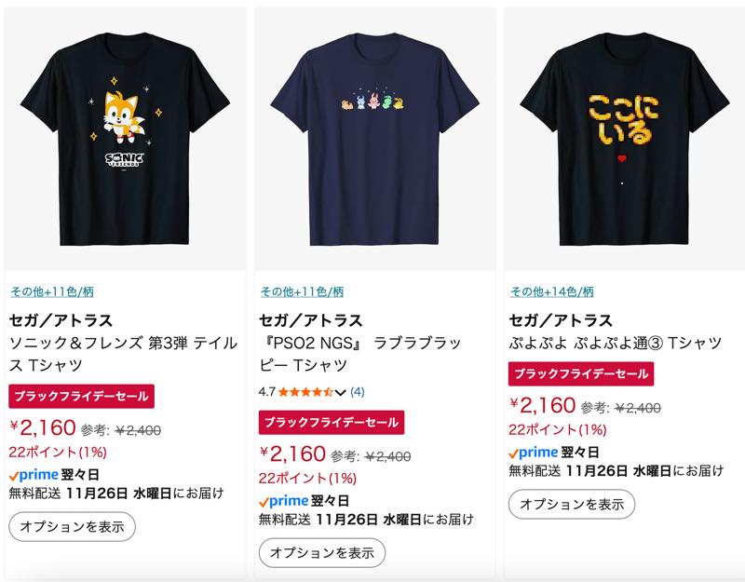Click the prime logo under the PSO2 NGS shirt
The width and height of the screenshot is (745, 582).
(284, 501)
